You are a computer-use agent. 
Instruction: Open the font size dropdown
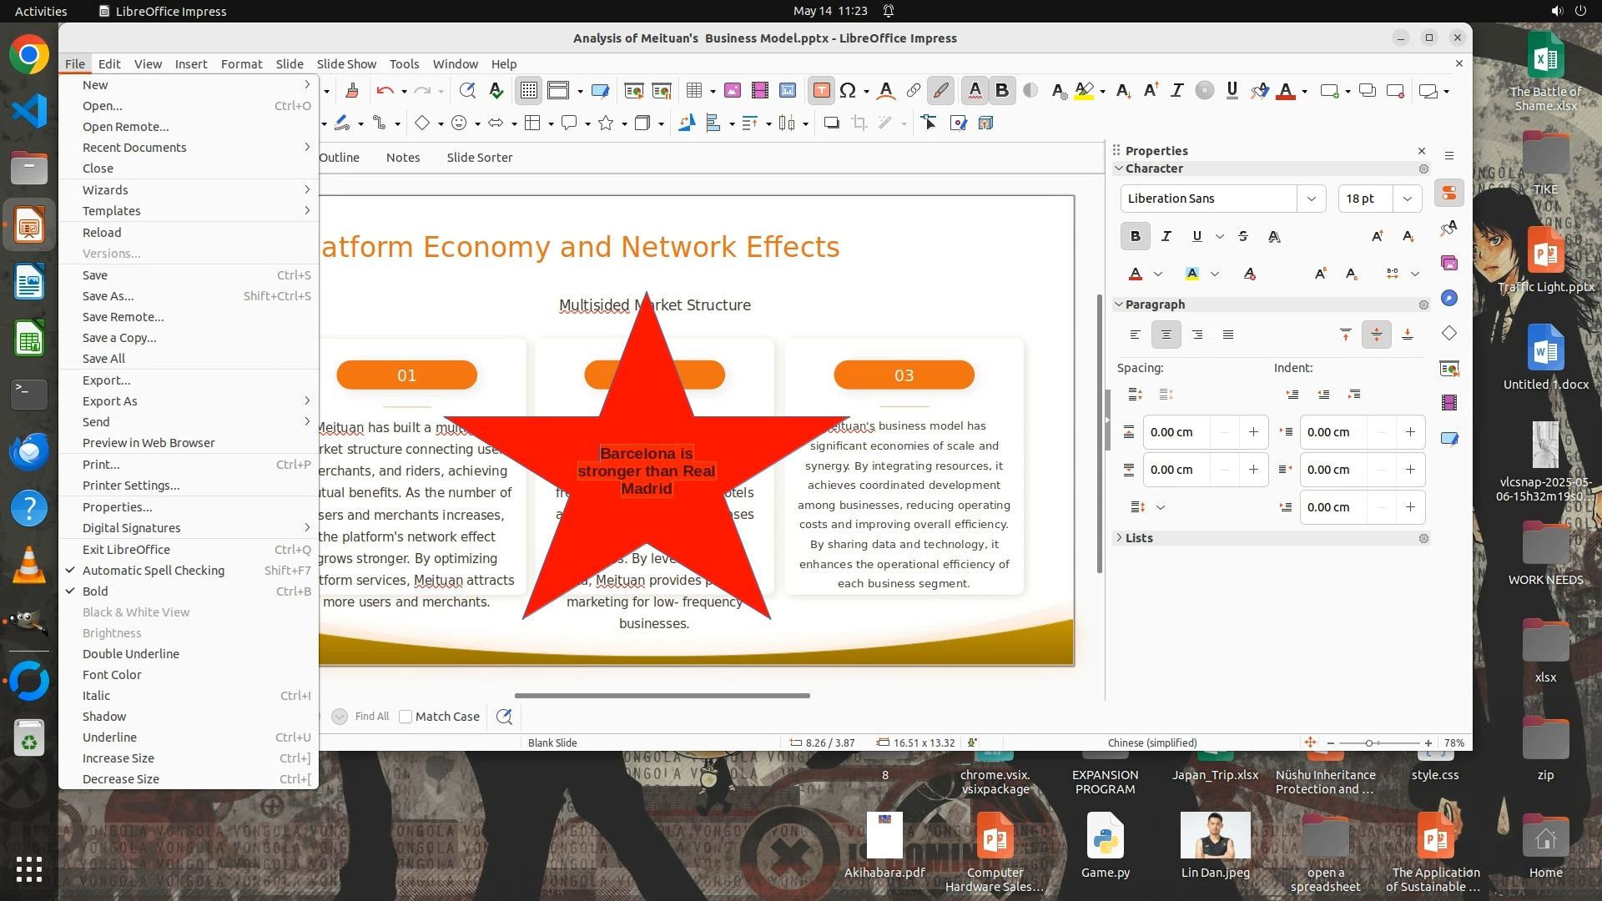(1408, 199)
